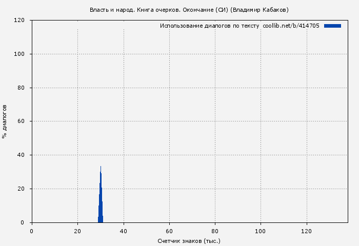
Task: Click the 120 tick label on the y-axis
Action: (19, 20)
